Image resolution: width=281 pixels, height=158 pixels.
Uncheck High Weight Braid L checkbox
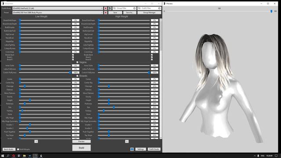tap(152, 57)
